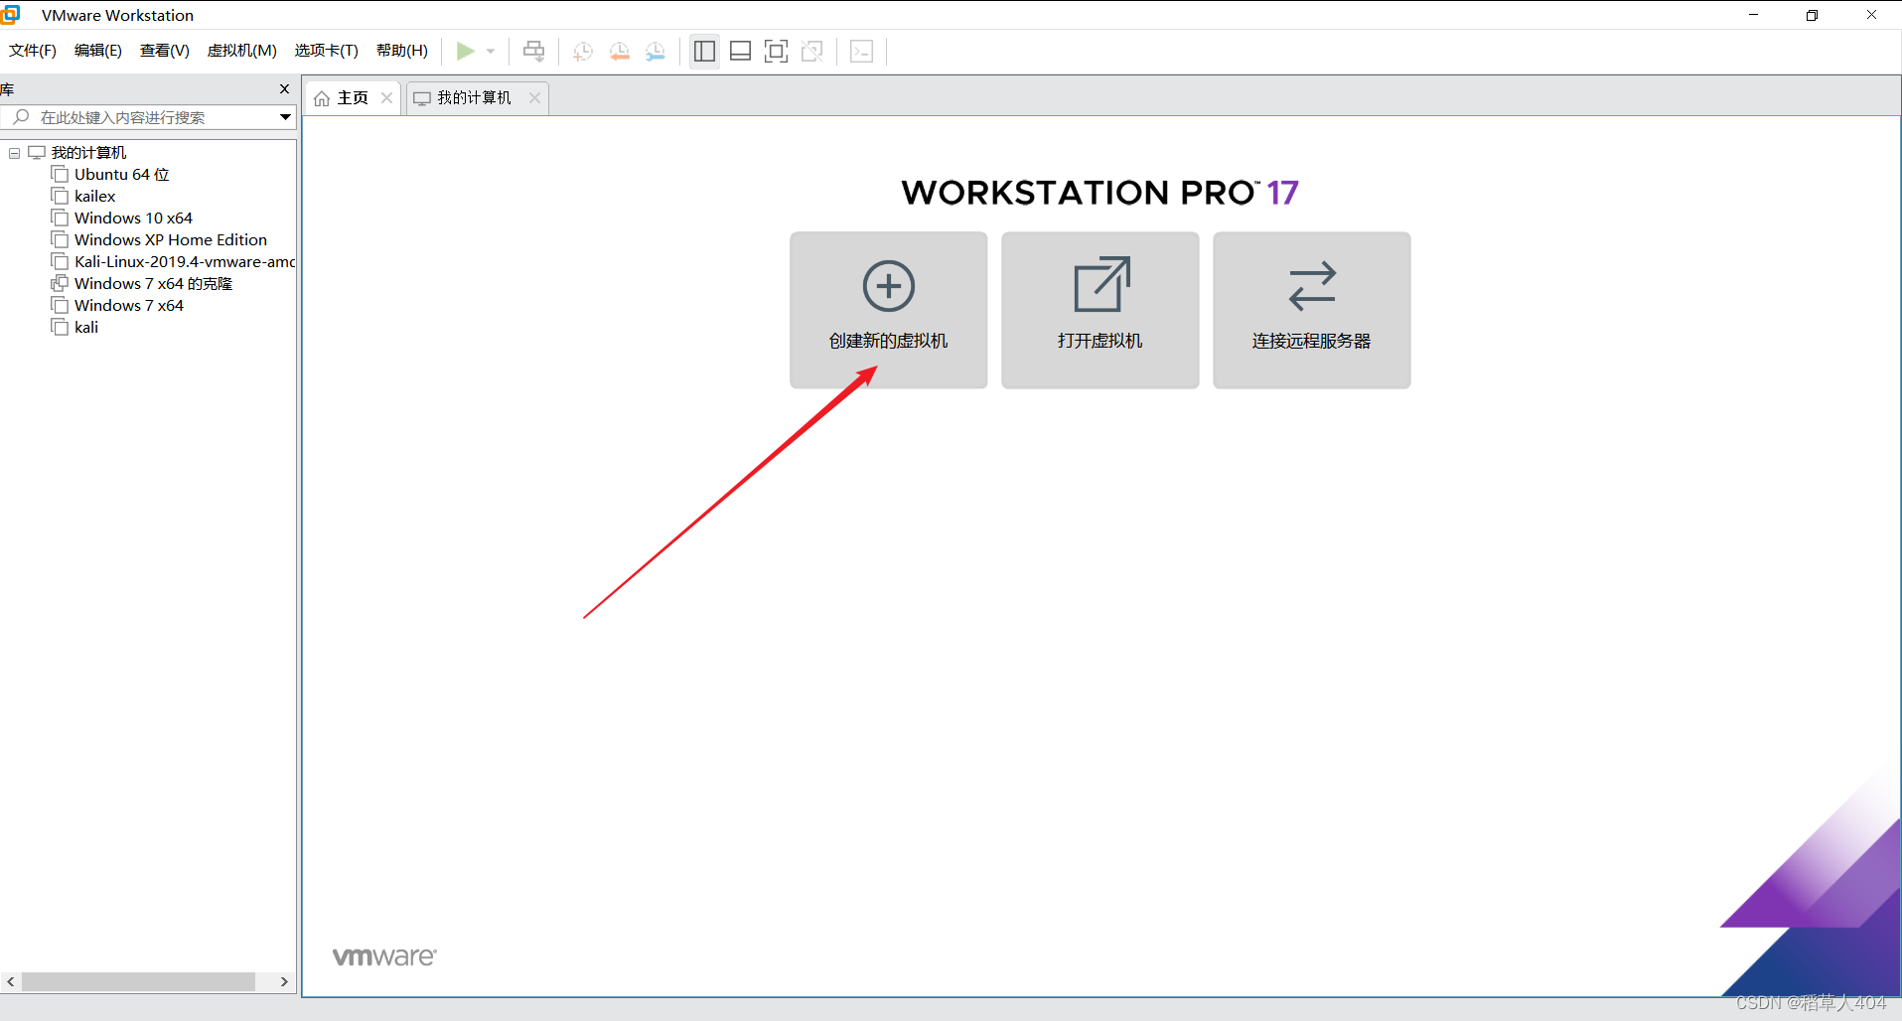
Task: Click the search magnifier icon
Action: click(21, 117)
